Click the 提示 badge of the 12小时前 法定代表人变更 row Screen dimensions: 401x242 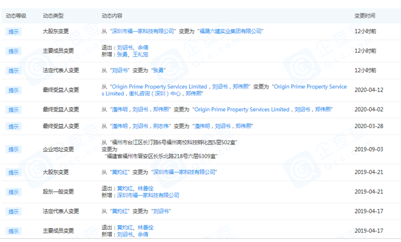[x=13, y=71]
